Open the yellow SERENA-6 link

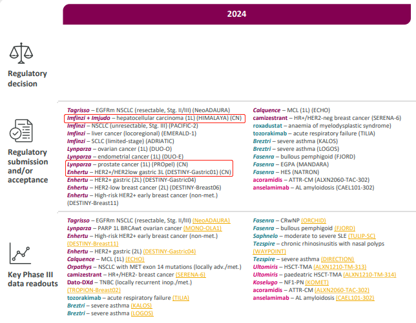pos(191,275)
